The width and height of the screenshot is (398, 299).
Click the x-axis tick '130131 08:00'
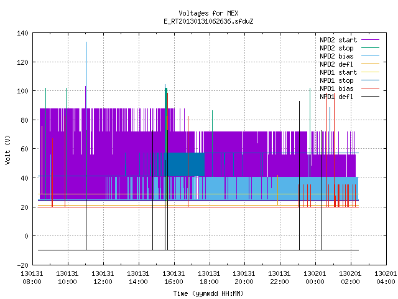click(x=32, y=278)
